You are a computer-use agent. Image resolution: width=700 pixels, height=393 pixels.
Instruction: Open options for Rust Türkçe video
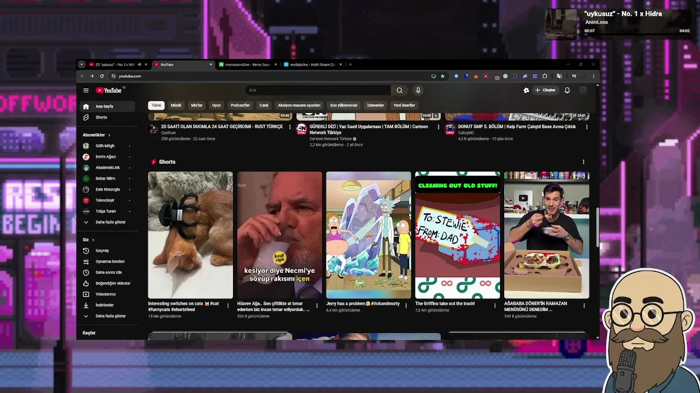tap(290, 127)
